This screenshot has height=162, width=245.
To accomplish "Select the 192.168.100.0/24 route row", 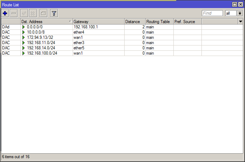I will point(42,53).
